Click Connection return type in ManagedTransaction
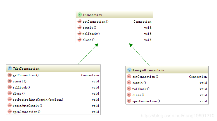The width and height of the screenshot is (217, 121). click(x=198, y=77)
